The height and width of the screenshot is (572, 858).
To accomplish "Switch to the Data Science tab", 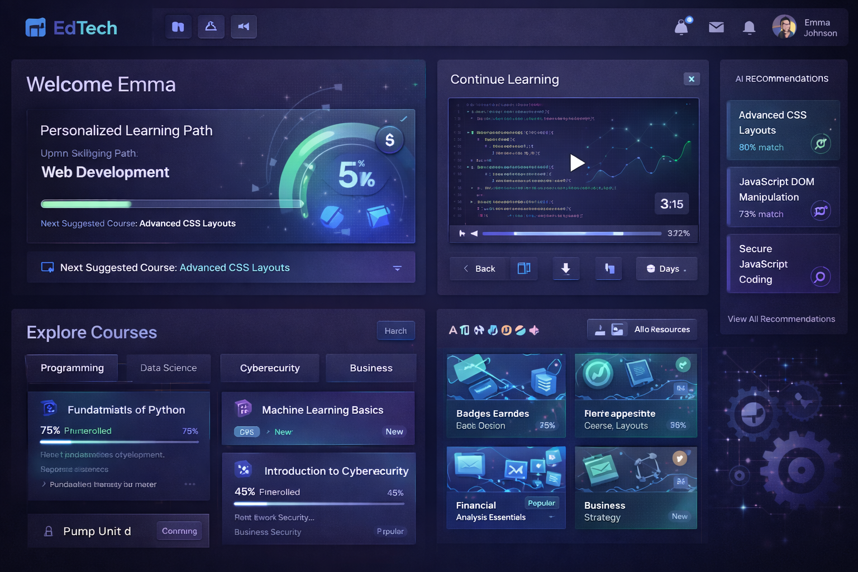I will click(168, 368).
